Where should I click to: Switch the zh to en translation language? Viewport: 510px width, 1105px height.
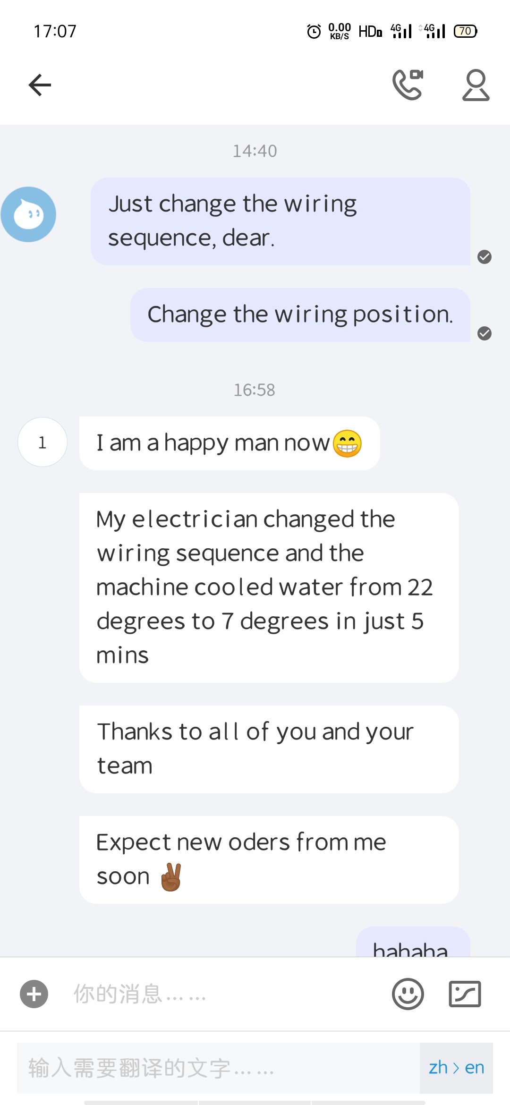456,1068
